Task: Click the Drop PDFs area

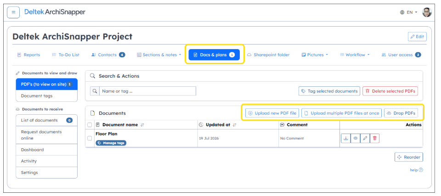Action: (401, 113)
